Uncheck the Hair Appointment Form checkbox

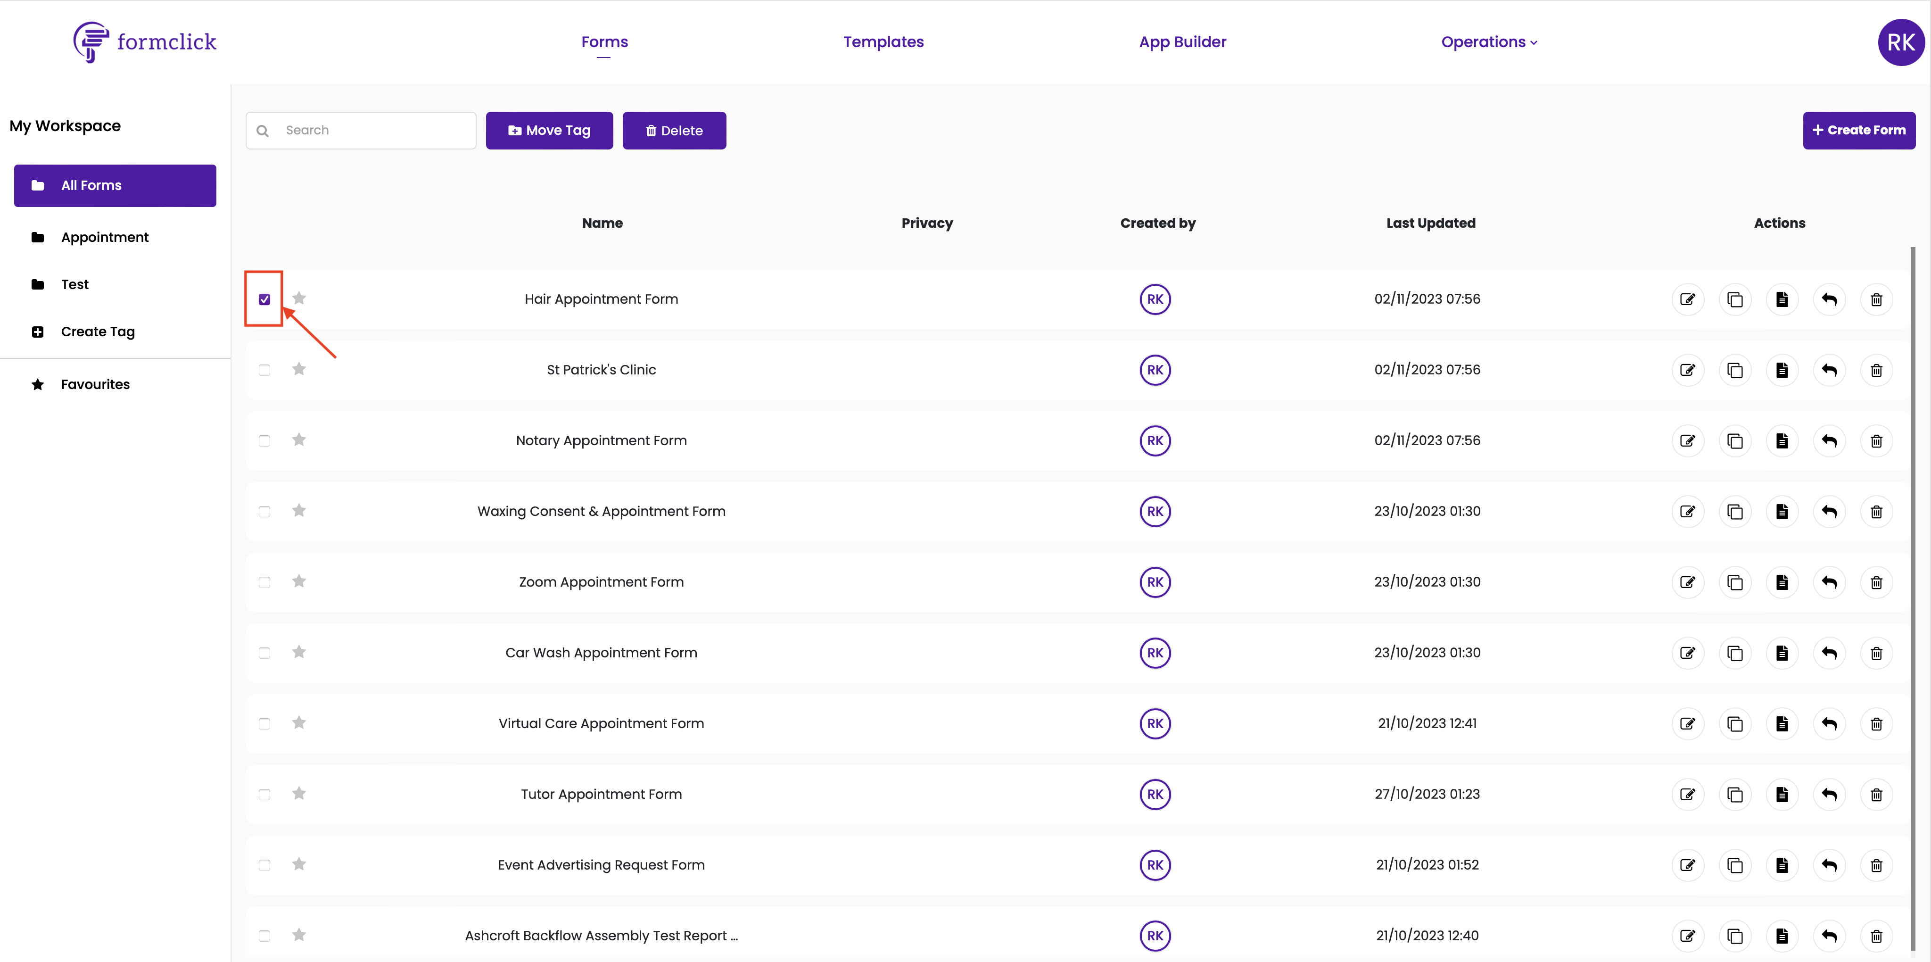tap(264, 299)
